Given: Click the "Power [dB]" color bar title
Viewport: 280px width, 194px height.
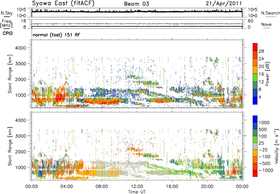Looking at the screenshot, I should 267,74.
